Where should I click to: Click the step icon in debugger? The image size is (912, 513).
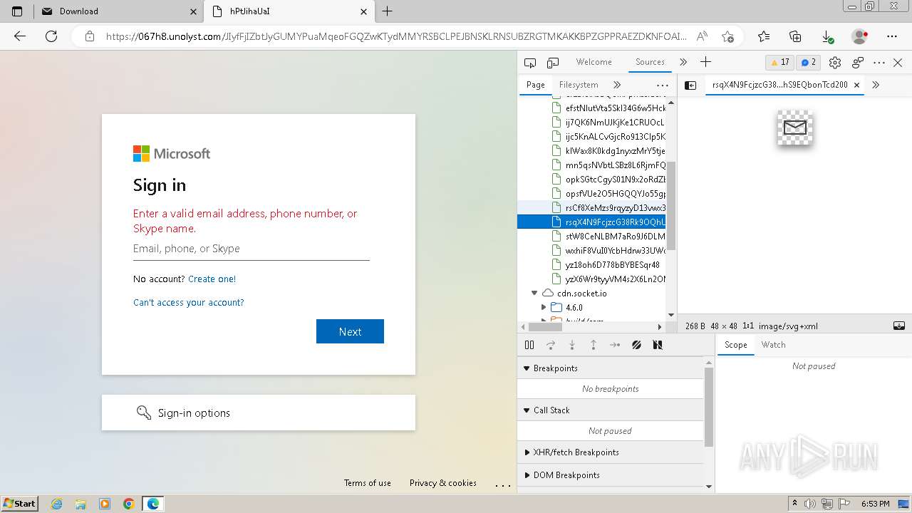[x=615, y=345]
